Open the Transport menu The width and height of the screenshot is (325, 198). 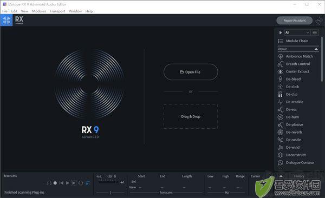[x=57, y=11]
